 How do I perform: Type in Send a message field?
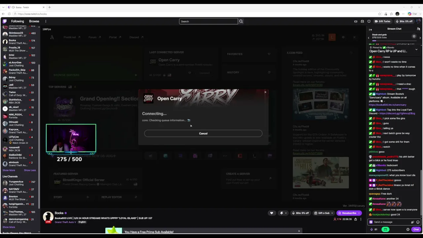(x=392, y=222)
